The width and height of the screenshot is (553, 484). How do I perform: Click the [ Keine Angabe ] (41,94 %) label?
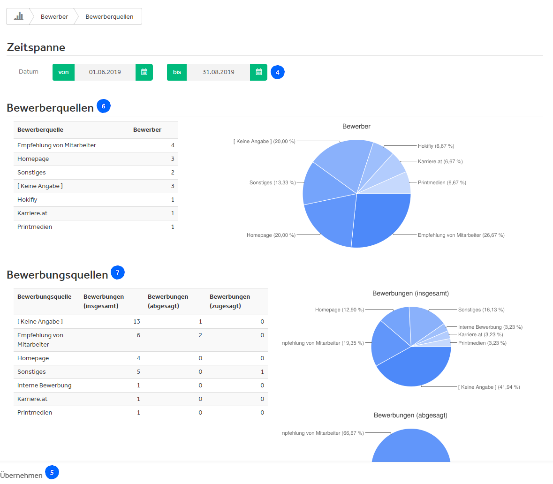point(489,387)
